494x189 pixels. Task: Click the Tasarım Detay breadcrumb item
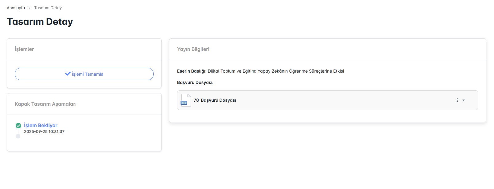click(48, 8)
